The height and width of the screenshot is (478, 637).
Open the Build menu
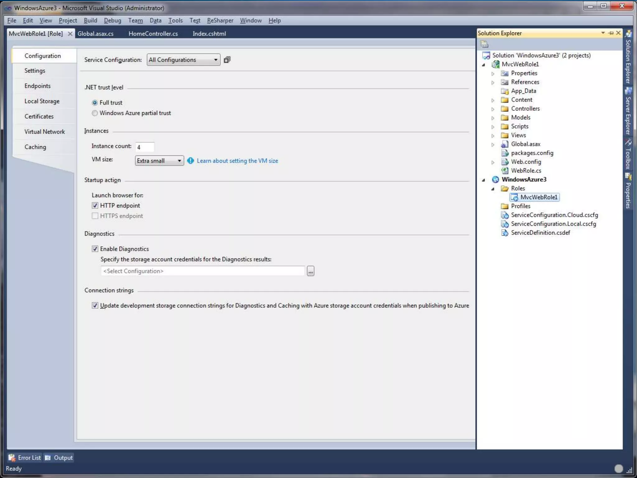click(90, 21)
